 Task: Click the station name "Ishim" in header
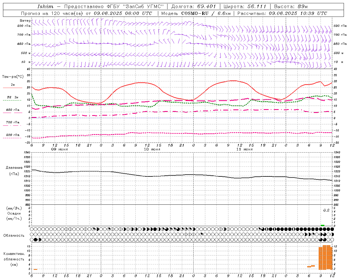pos(45,7)
